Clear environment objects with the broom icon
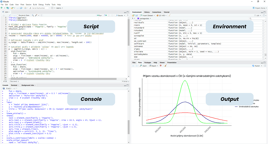 coord(170,15)
